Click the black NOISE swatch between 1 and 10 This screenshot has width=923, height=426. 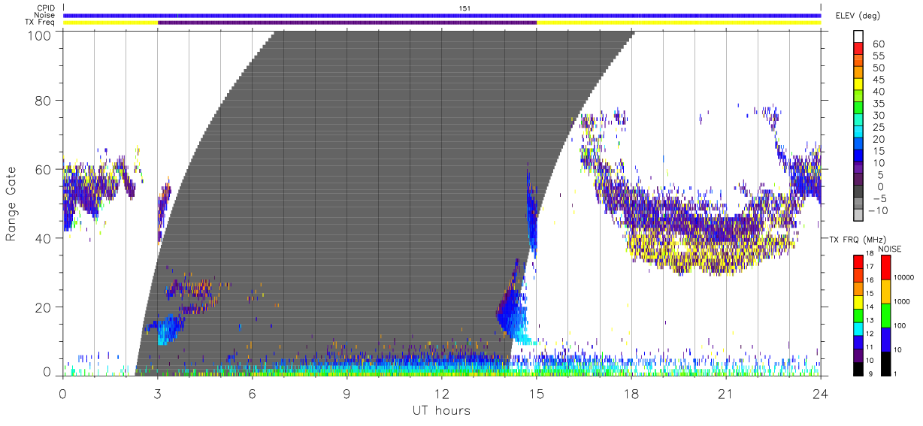[x=886, y=363]
